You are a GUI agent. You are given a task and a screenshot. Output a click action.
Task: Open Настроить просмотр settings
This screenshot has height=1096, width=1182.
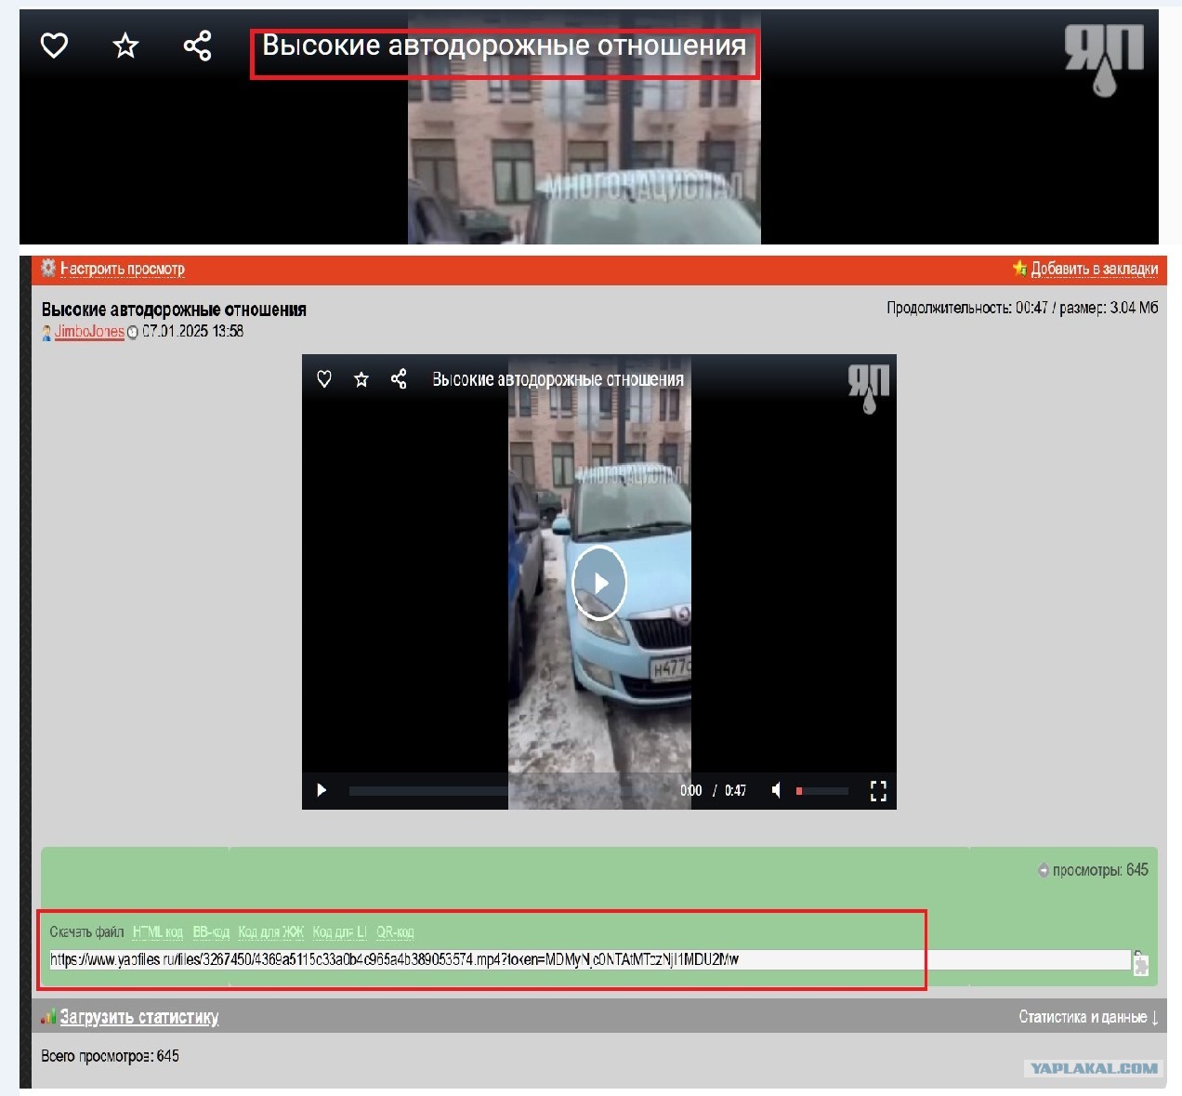pyautogui.click(x=122, y=269)
